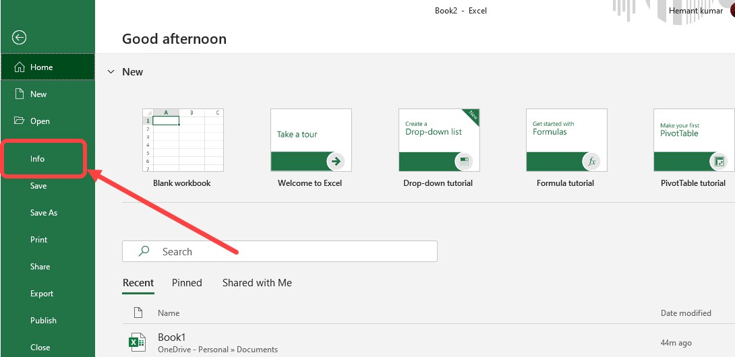Click the Home house icon in sidebar
735x357 pixels.
(x=20, y=67)
